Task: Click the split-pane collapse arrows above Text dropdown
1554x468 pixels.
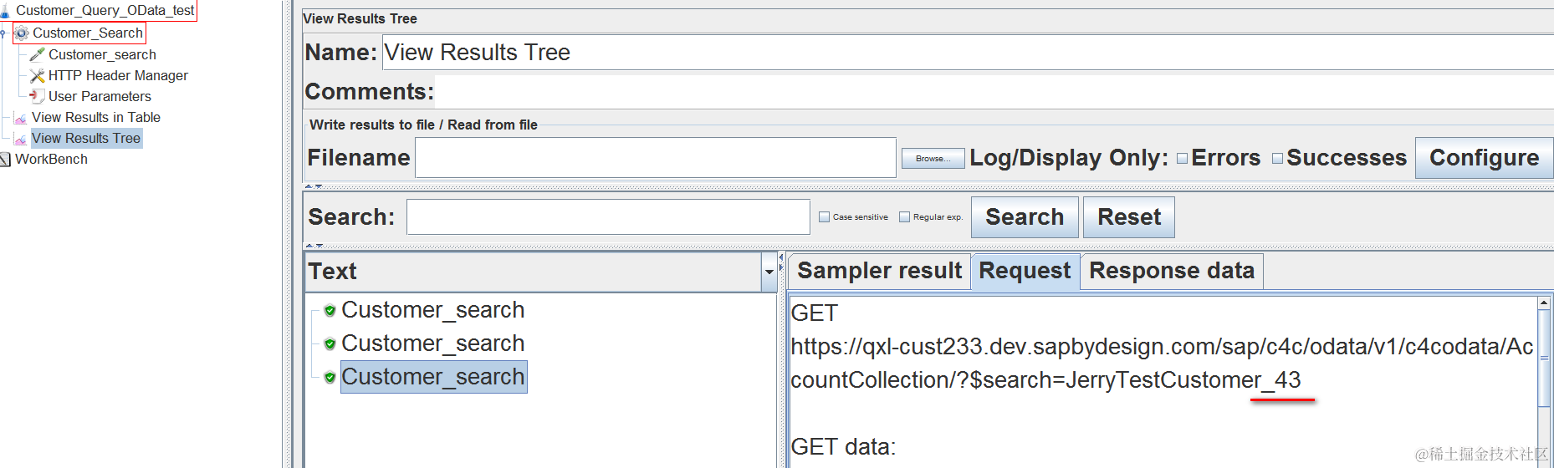Action: [x=314, y=246]
